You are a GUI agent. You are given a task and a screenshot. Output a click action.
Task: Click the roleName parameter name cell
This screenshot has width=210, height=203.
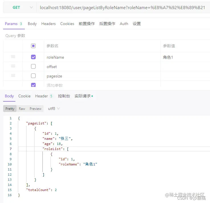click(102, 57)
